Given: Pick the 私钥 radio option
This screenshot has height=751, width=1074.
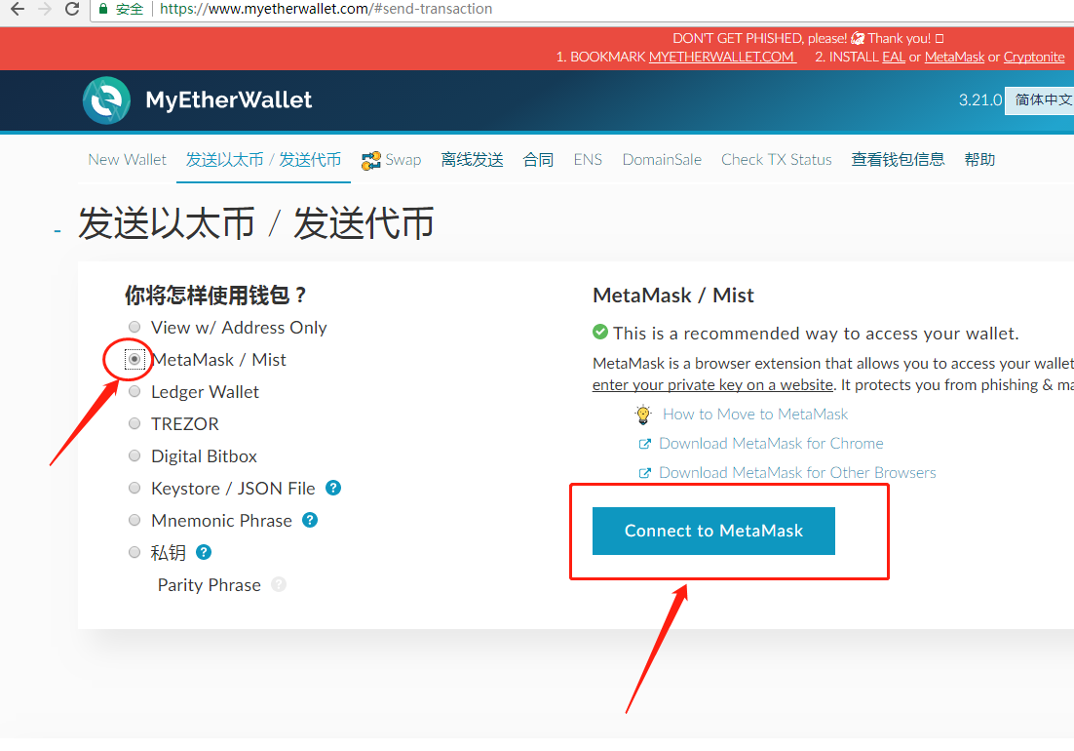Looking at the screenshot, I should (134, 552).
